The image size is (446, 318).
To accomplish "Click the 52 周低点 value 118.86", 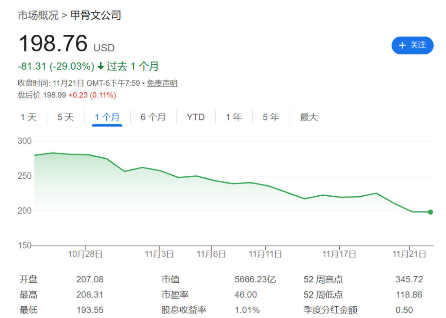I will [409, 295].
